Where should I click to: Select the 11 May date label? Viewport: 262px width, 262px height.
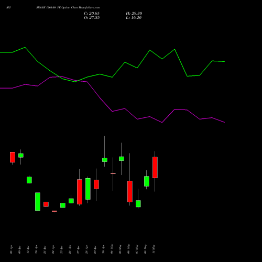[x=154, y=249]
